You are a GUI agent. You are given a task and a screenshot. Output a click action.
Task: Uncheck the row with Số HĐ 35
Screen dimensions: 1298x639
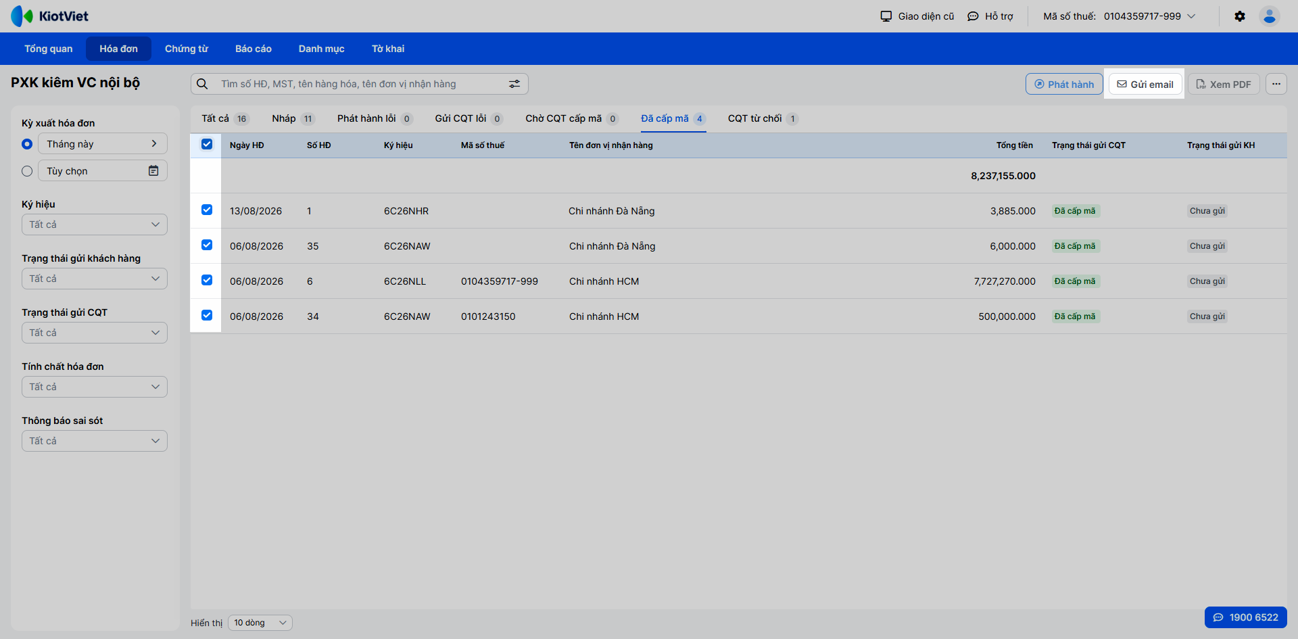207,245
